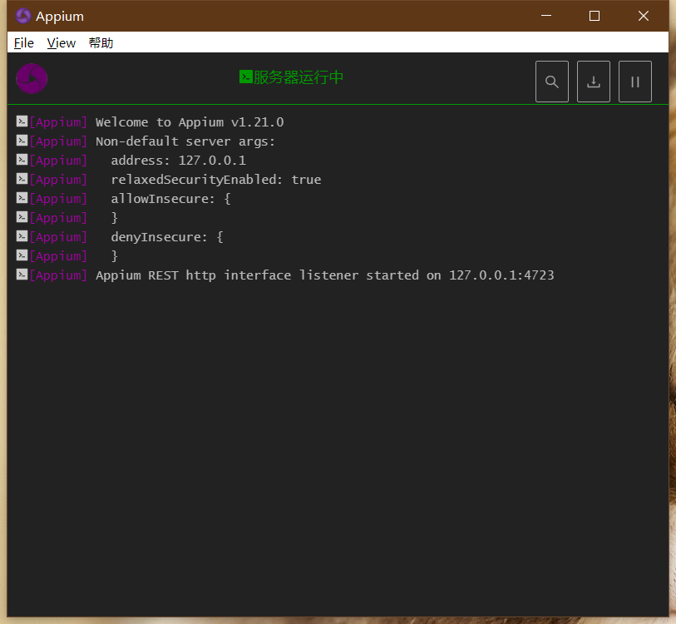Select the 'Welcome to Appium v1.21.0' log line

(x=190, y=122)
